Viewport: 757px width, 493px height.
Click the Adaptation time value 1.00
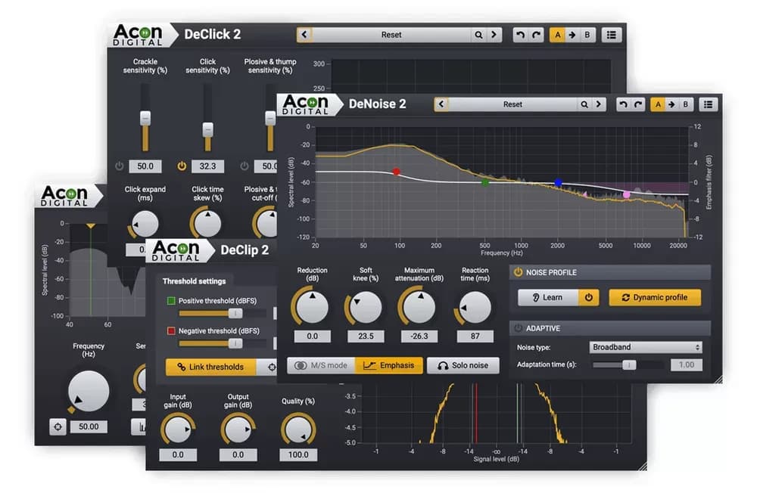(x=686, y=365)
